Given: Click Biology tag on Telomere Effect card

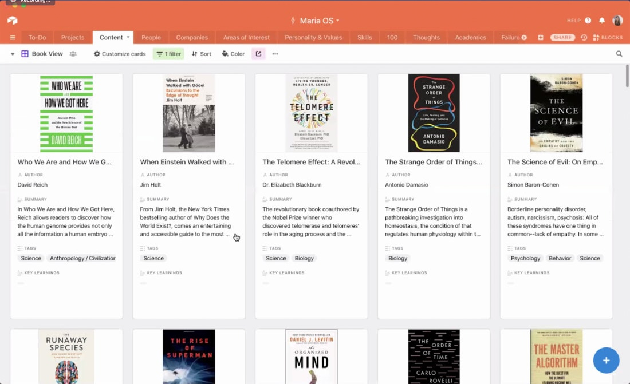Looking at the screenshot, I should 304,258.
